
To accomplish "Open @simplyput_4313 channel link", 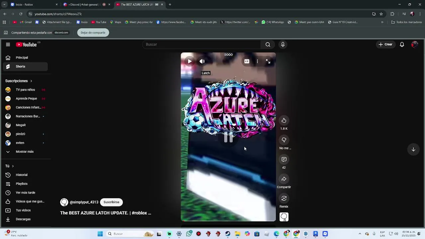I will tap(84, 202).
